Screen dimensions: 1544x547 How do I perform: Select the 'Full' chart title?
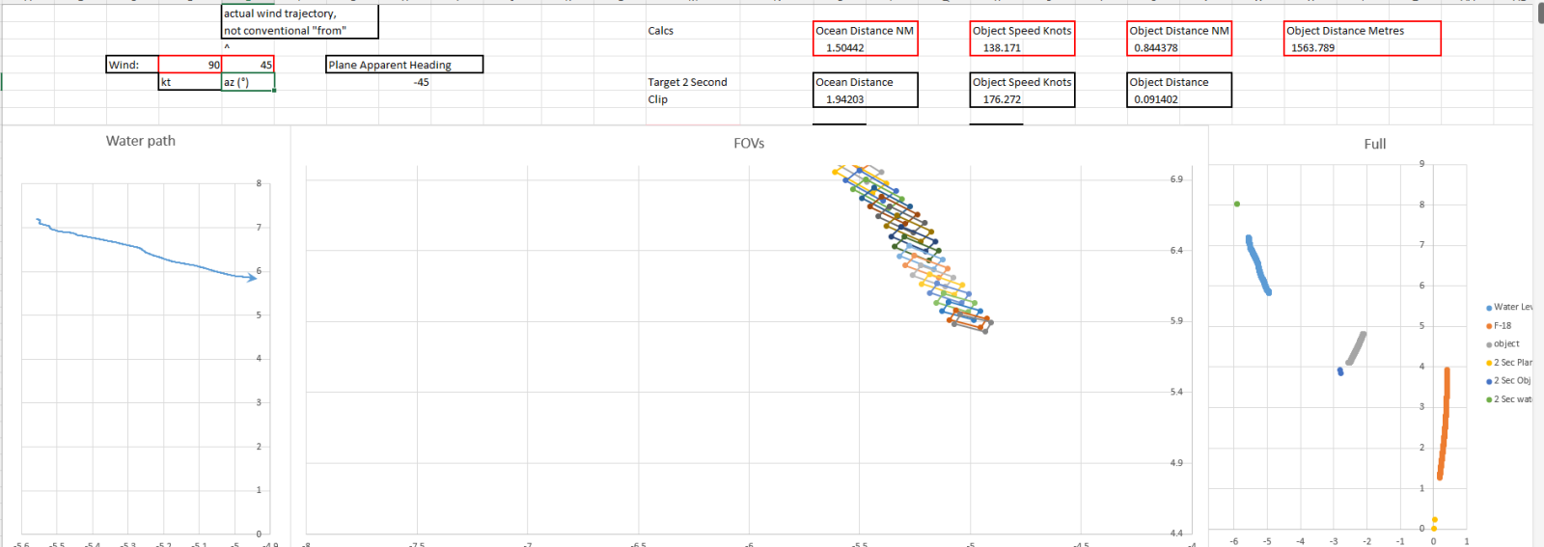1375,144
